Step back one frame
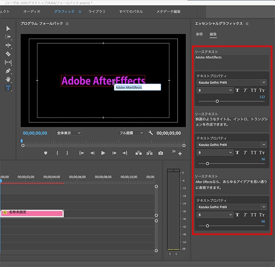 [x=92, y=153]
